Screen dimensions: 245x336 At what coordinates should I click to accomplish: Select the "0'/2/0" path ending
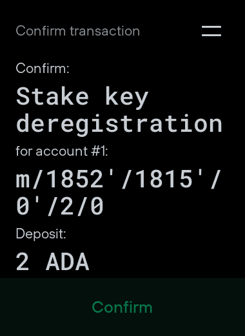(x=60, y=206)
